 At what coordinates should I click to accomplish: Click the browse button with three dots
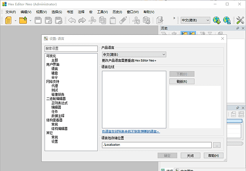(x=217, y=145)
